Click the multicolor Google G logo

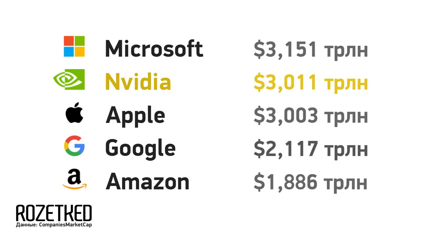click(x=74, y=146)
